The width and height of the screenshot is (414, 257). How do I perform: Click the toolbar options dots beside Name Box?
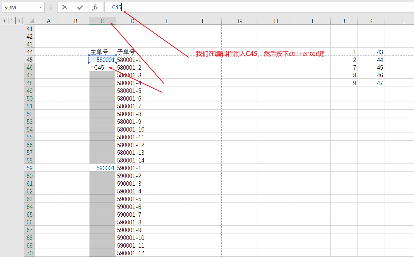pyautogui.click(x=51, y=7)
